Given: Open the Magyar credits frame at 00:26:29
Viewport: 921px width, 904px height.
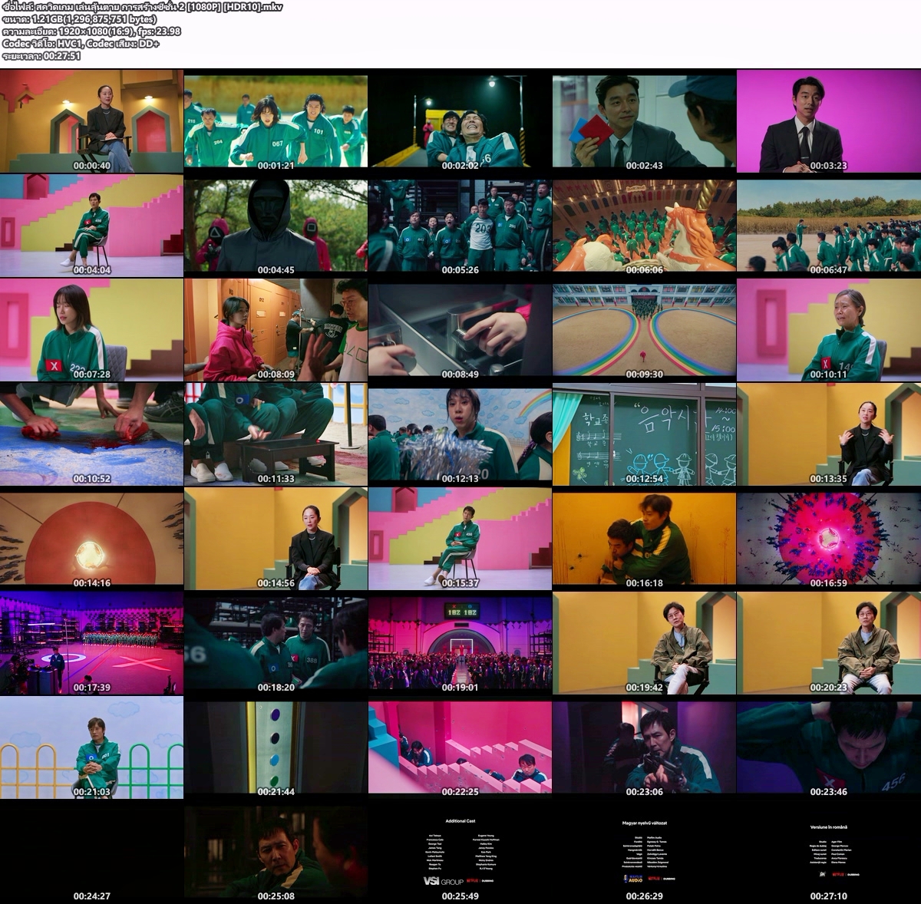Looking at the screenshot, I should (644, 852).
